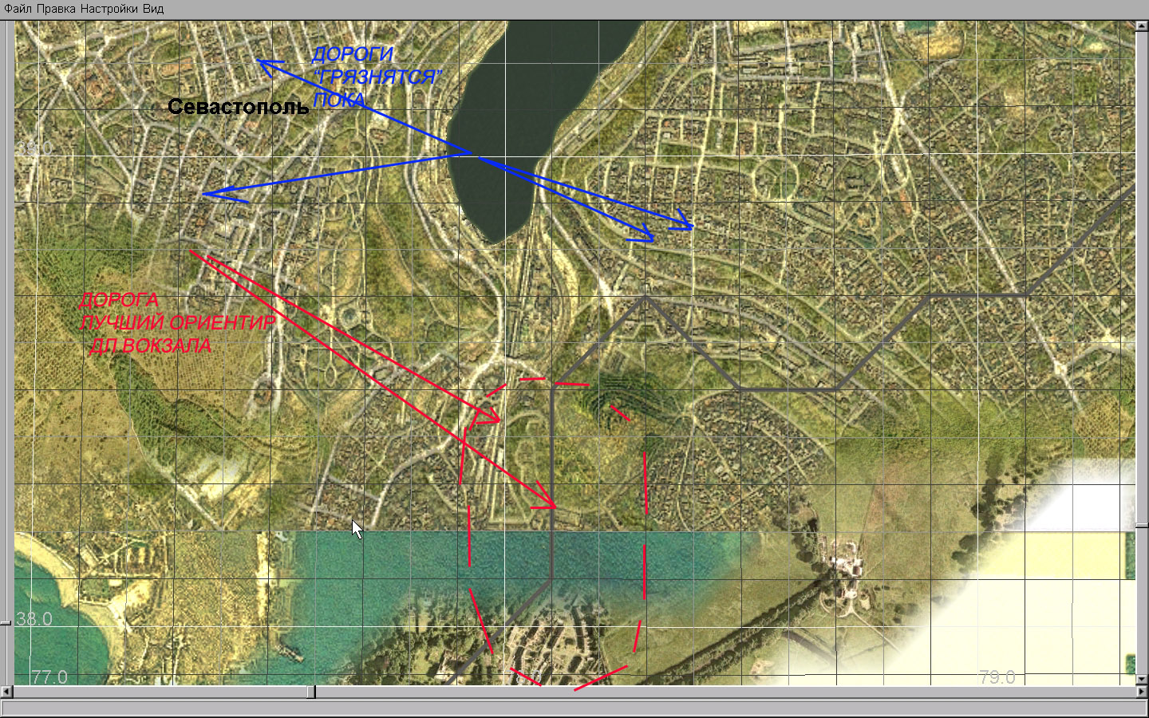Open the Настройки menu

tap(110, 9)
